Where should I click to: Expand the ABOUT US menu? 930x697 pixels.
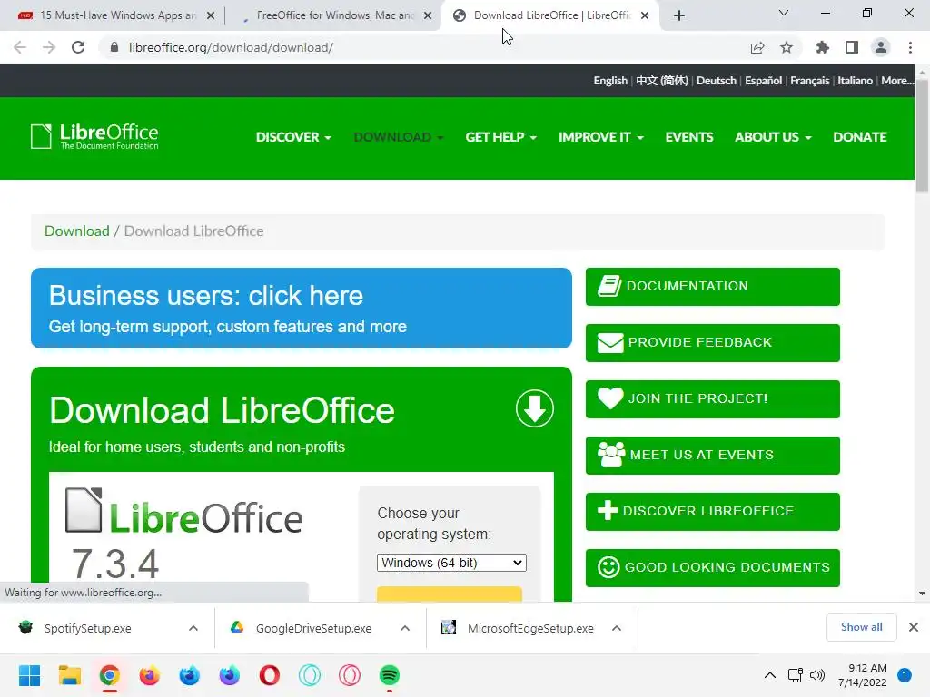[x=774, y=137]
